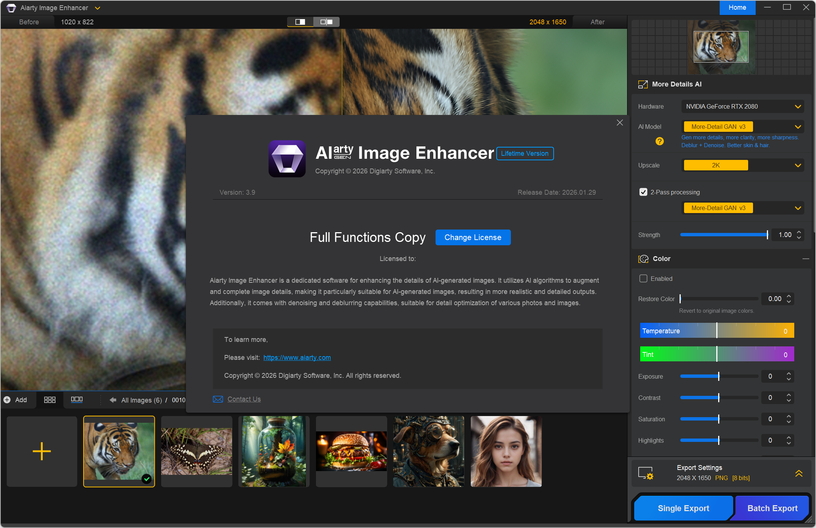Close the About dialog with the X
The height and width of the screenshot is (528, 816).
click(620, 123)
